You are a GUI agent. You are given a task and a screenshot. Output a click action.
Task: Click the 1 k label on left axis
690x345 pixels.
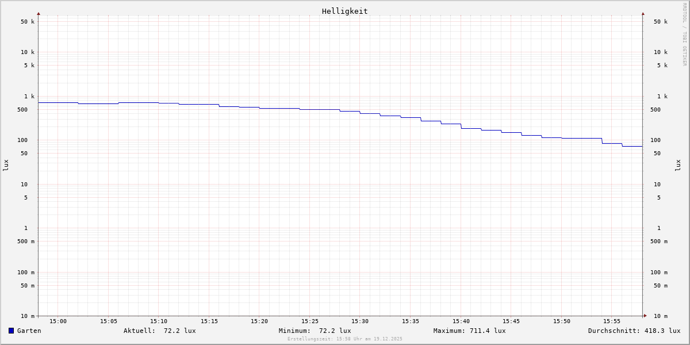pyautogui.click(x=29, y=97)
